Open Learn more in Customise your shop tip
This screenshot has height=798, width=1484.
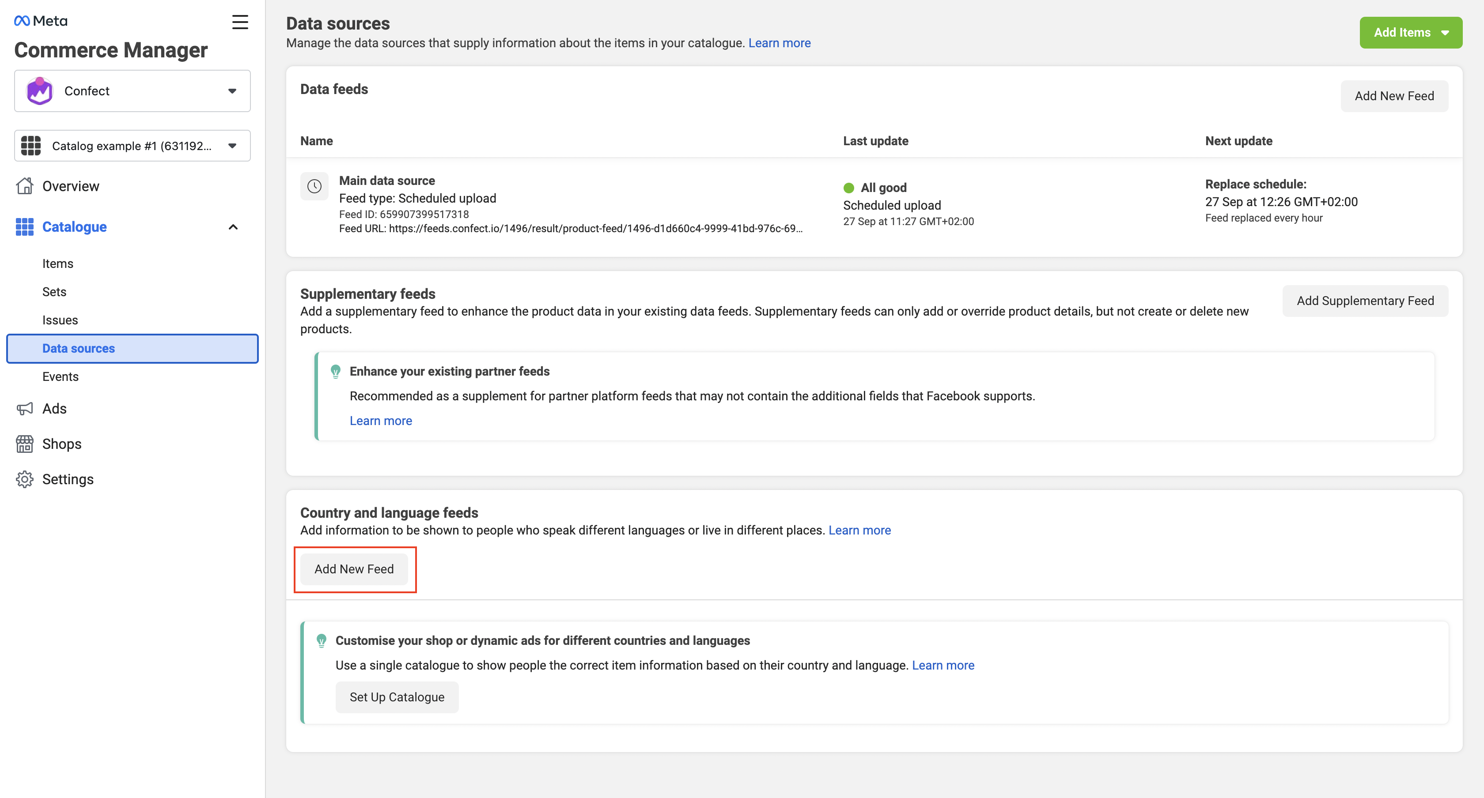(x=943, y=665)
